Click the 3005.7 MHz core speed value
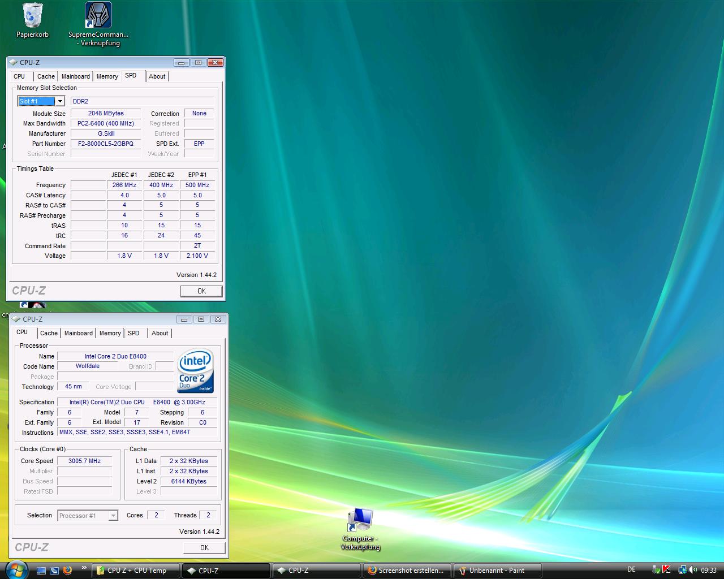Viewport: 724px width, 579px height. click(x=84, y=461)
